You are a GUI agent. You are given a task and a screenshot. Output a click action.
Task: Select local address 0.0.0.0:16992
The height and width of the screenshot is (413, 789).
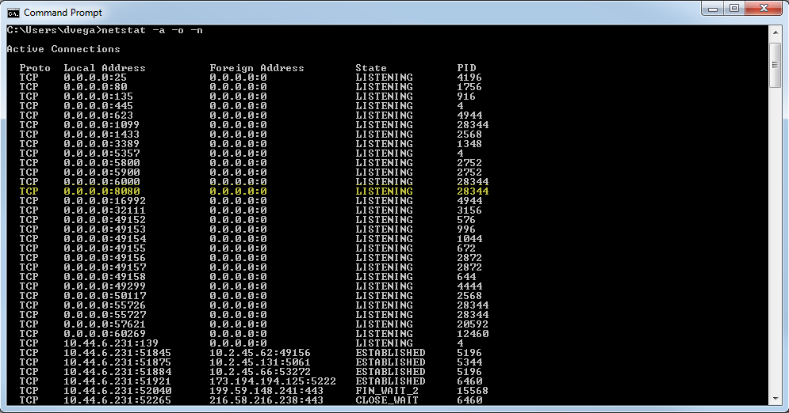click(105, 201)
